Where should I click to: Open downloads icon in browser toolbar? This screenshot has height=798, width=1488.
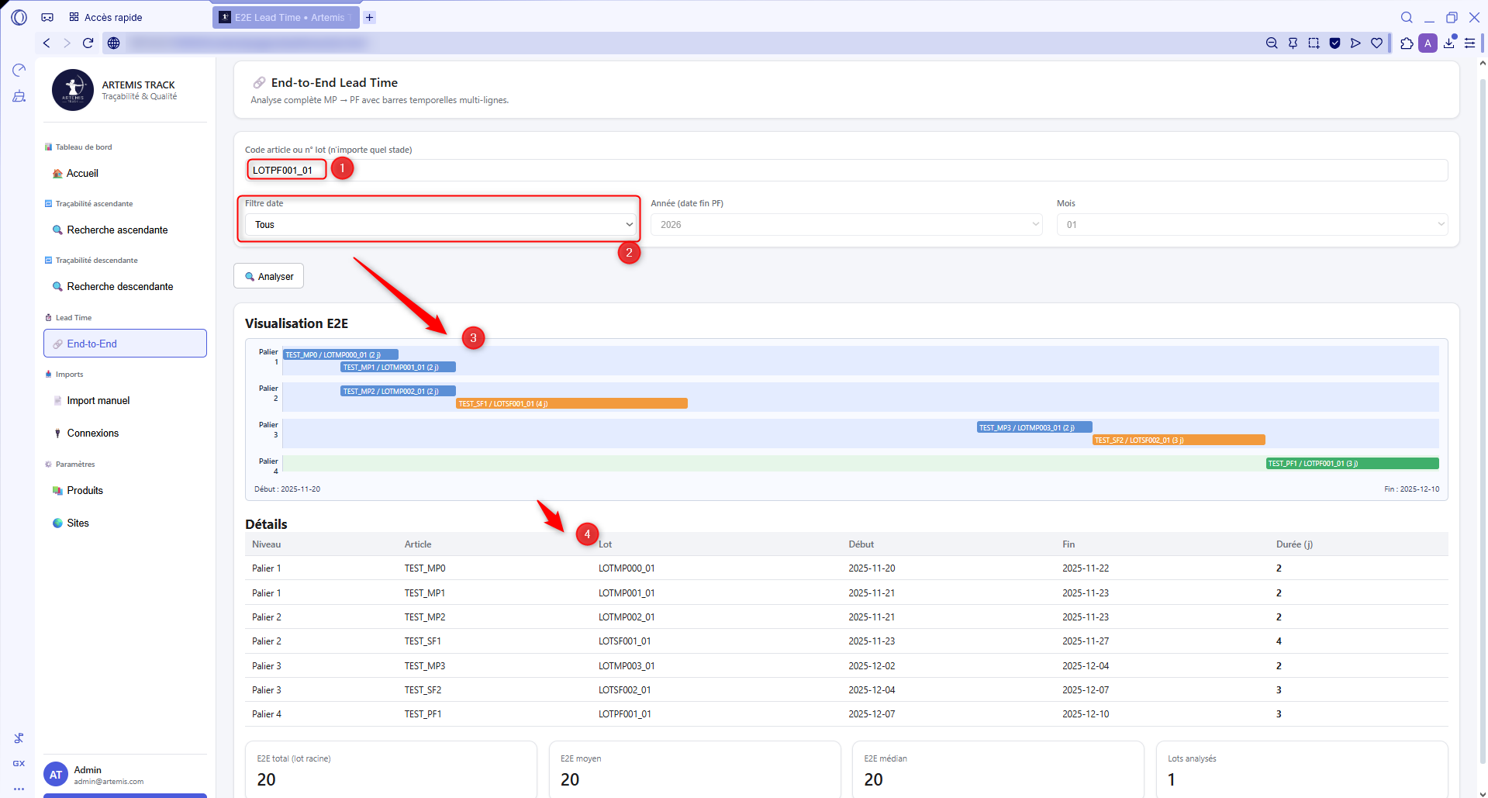coord(1448,43)
